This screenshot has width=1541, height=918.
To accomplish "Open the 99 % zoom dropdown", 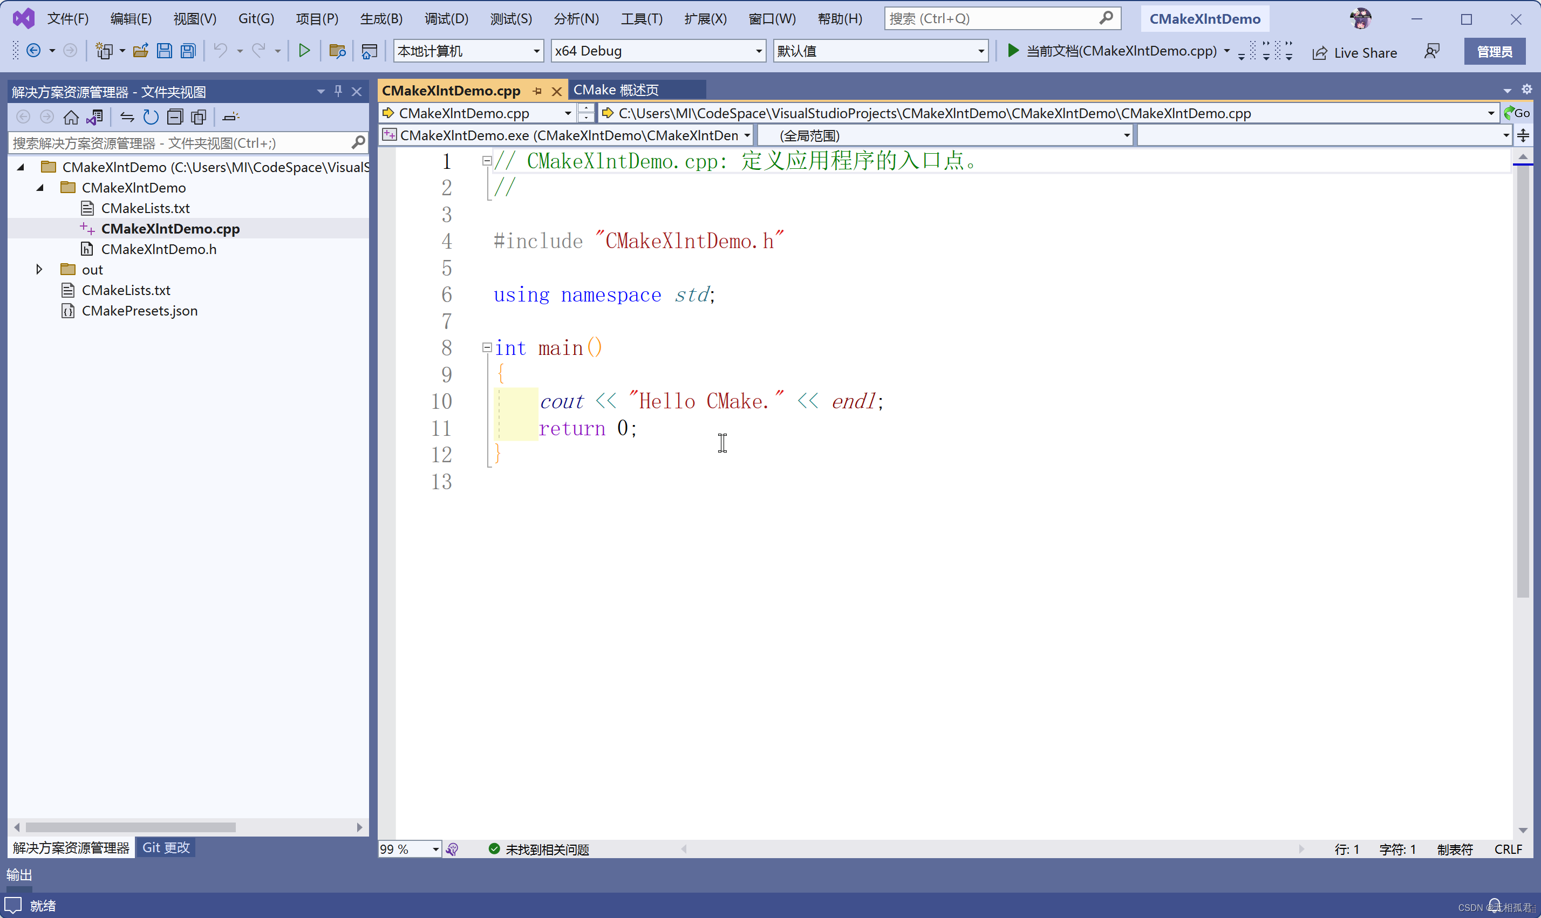I will 435,850.
